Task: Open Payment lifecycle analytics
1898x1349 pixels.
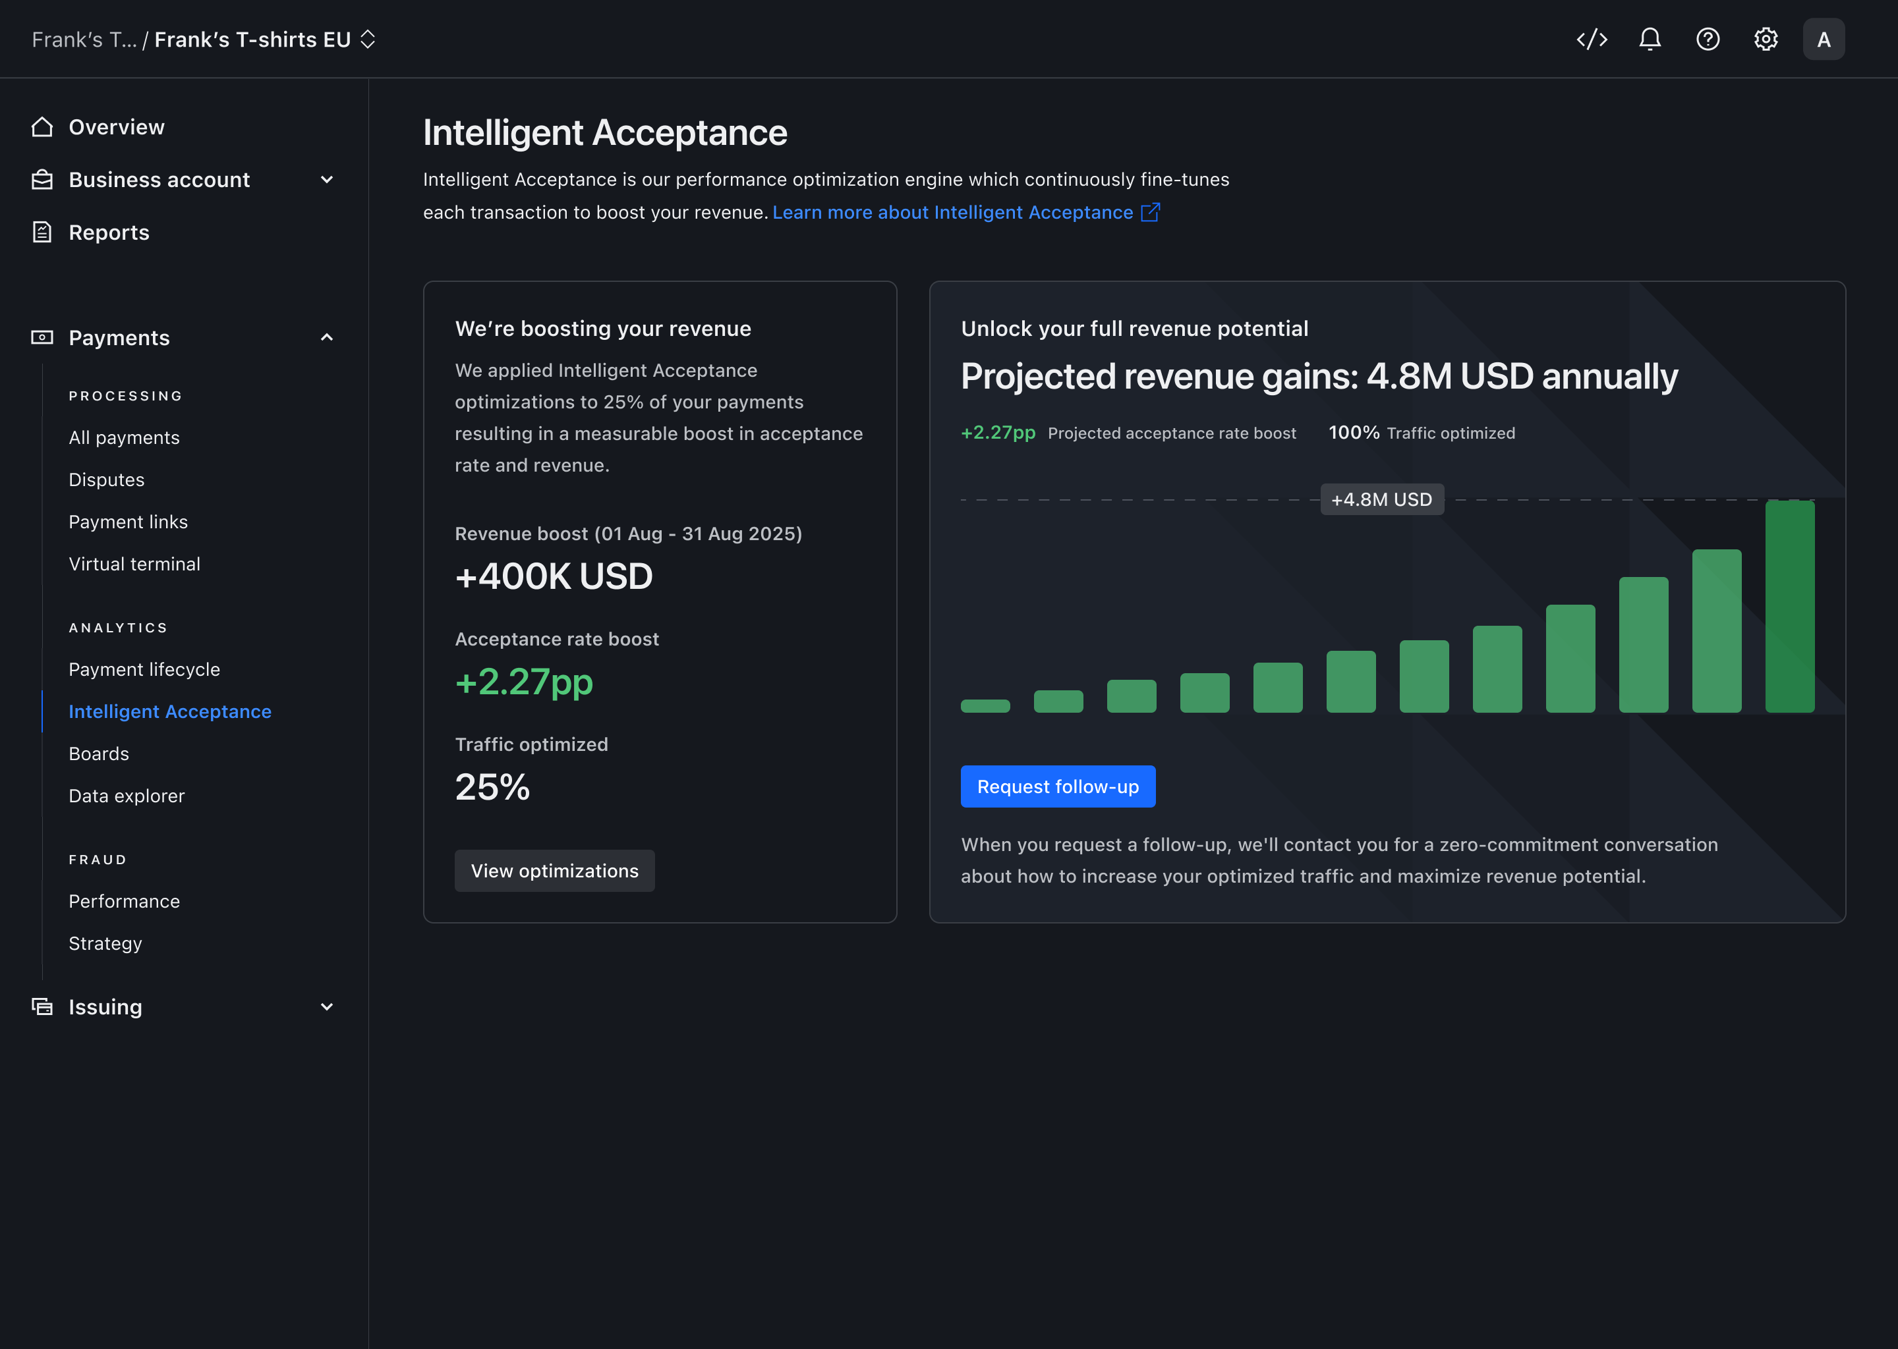Action: pyautogui.click(x=144, y=669)
